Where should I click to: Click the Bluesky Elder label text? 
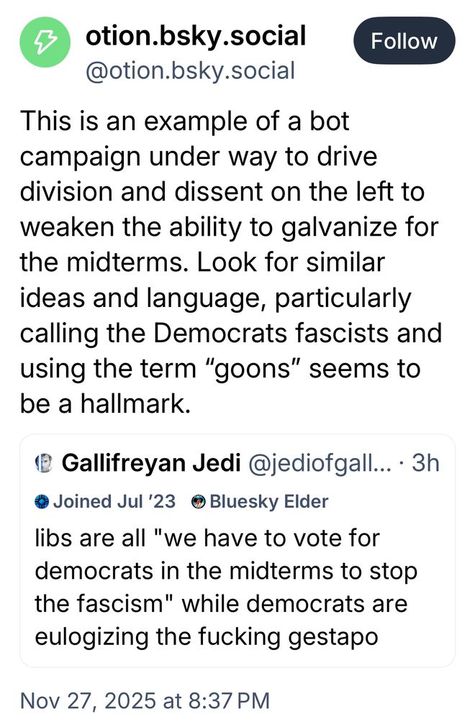(268, 502)
